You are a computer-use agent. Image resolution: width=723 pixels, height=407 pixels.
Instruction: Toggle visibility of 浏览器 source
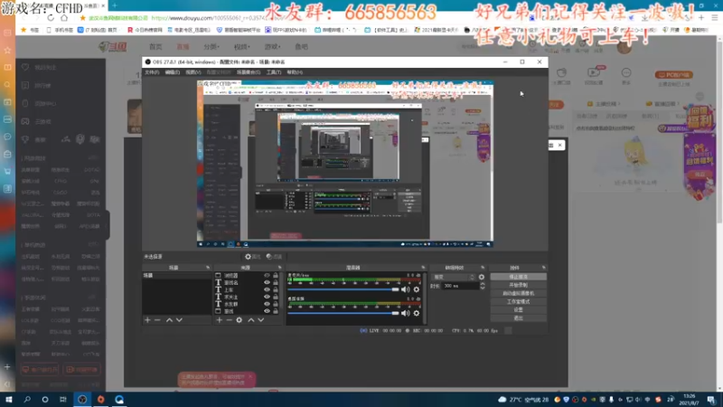click(x=267, y=276)
